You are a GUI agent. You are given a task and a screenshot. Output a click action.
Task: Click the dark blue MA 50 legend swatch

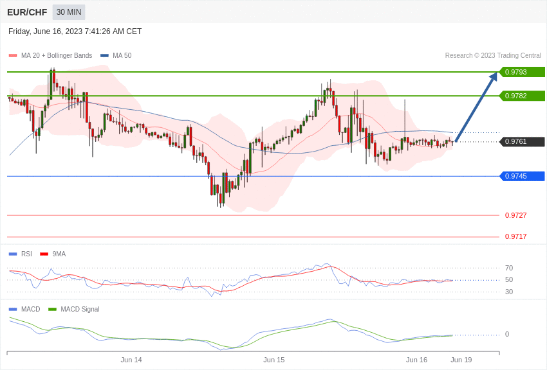coord(104,56)
